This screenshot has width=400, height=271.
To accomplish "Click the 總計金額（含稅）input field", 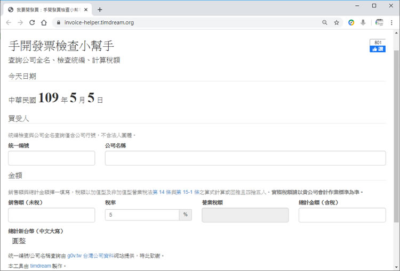I will click(x=342, y=215).
